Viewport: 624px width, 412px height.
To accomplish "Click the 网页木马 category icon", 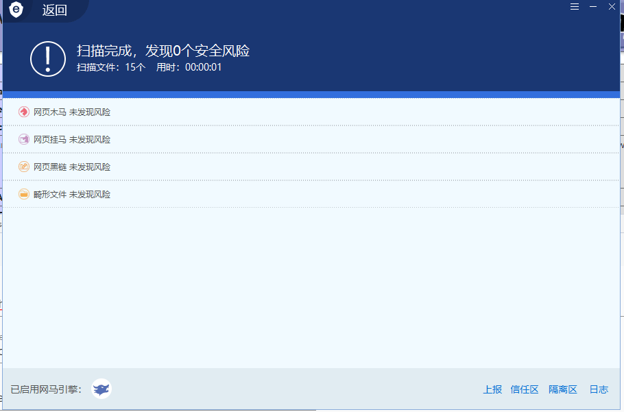I will pos(24,112).
